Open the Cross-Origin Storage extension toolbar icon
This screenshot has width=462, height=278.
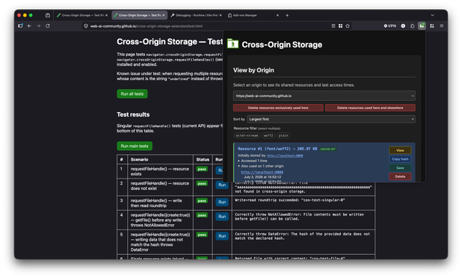tap(422, 26)
